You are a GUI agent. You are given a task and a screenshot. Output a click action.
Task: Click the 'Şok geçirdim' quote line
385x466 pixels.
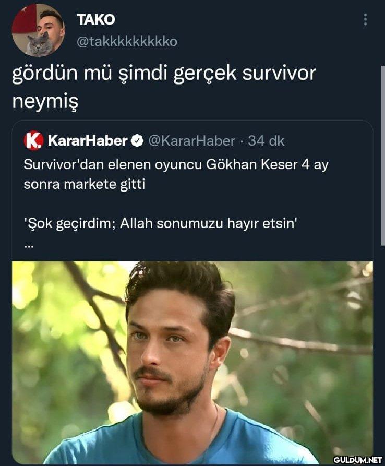[x=161, y=223]
